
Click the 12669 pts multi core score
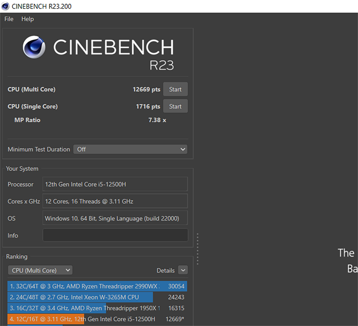coord(147,89)
